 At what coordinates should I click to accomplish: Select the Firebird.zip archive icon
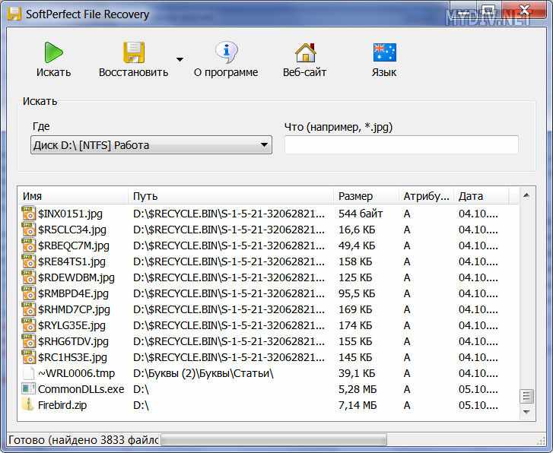[28, 405]
